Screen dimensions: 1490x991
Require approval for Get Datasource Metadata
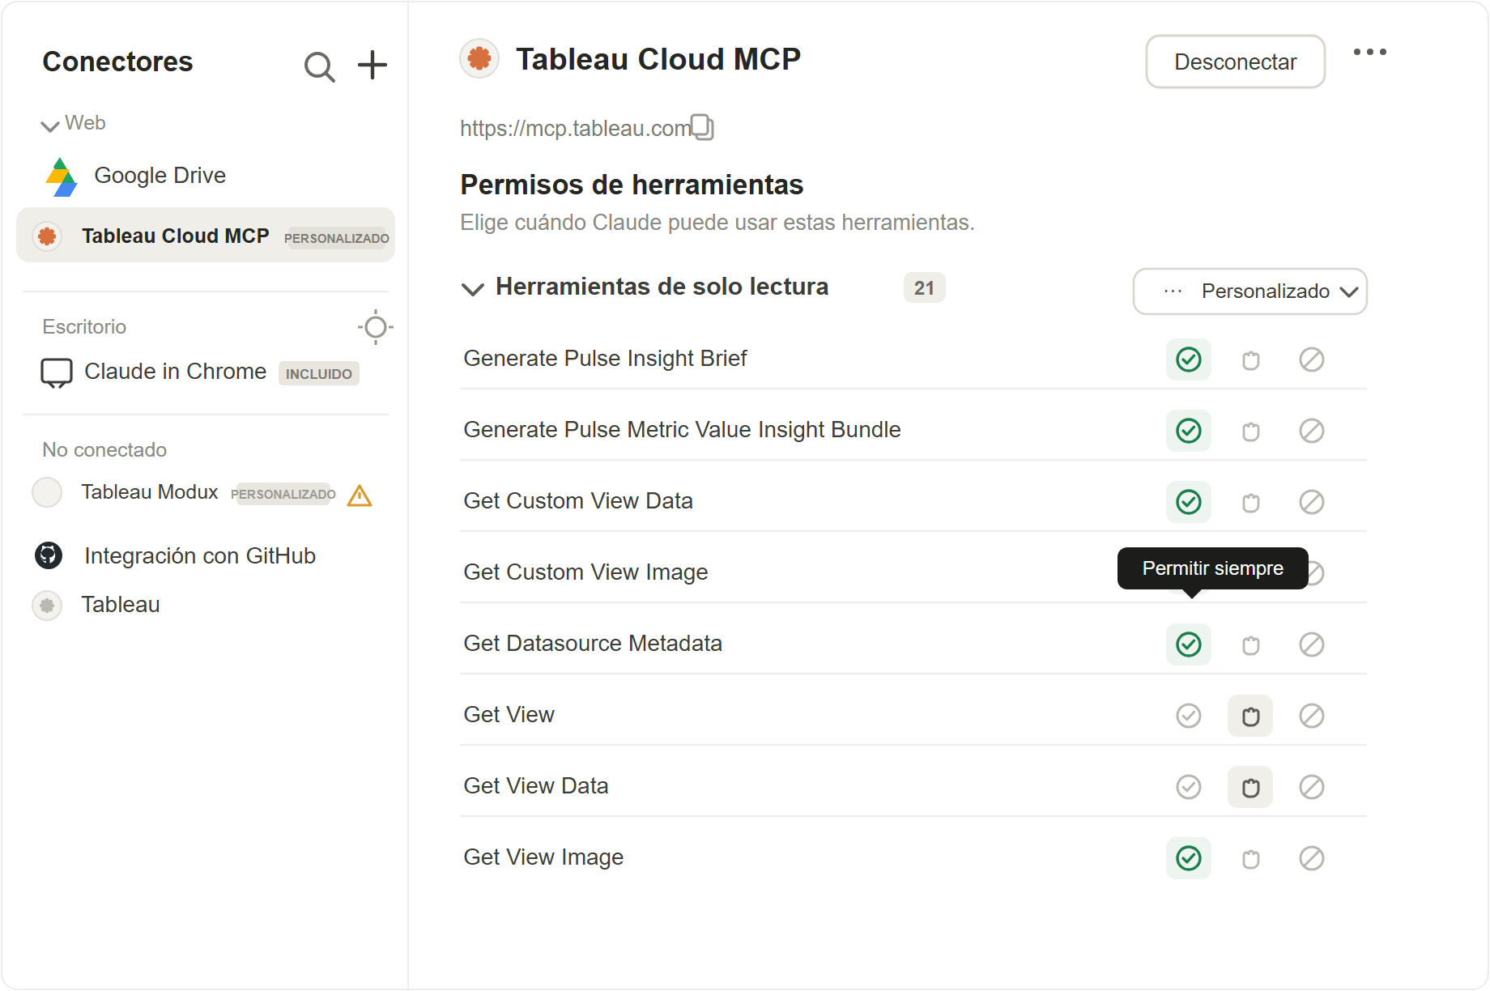click(x=1251, y=644)
